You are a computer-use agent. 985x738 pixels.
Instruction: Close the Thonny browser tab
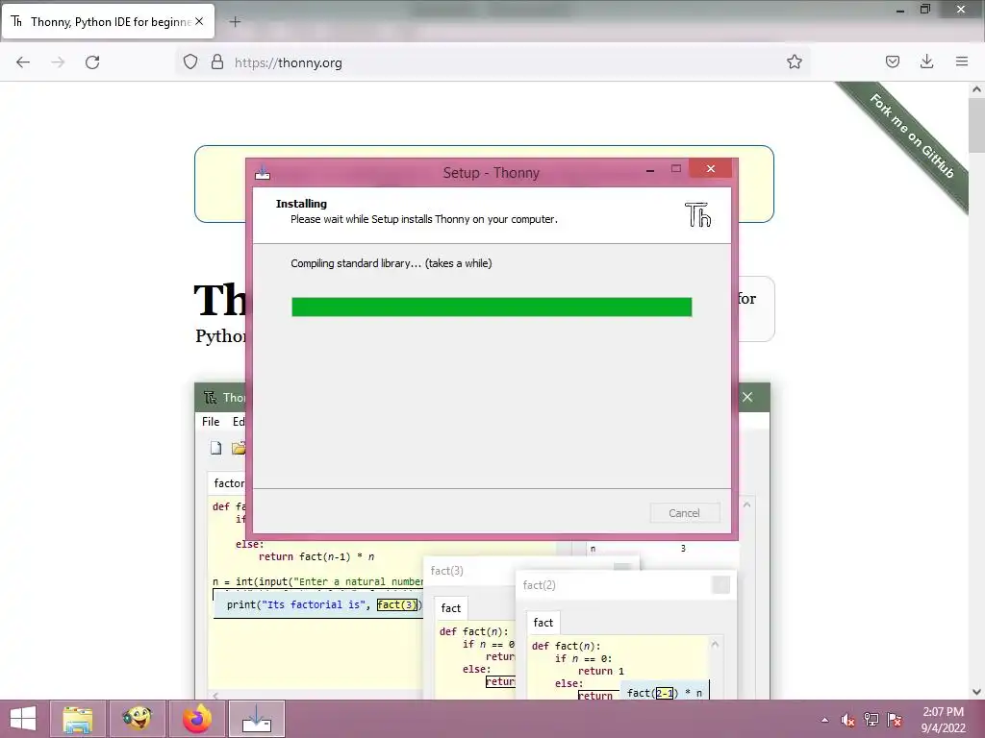point(199,21)
